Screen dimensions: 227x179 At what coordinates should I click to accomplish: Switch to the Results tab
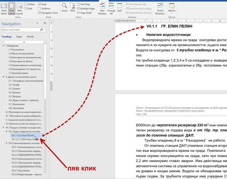click(30, 37)
